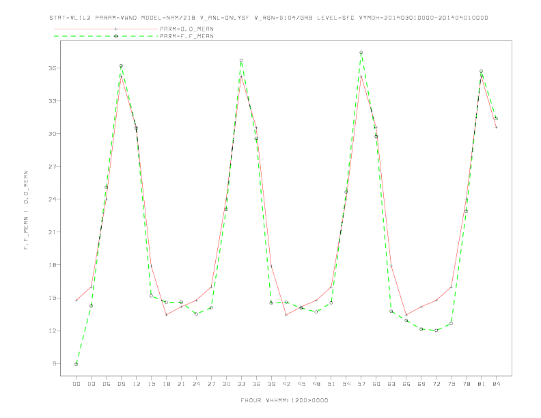Image resolution: width=541 pixels, height=418 pixels.
Task: Click x-axis tick label 45
Action: pos(301,384)
